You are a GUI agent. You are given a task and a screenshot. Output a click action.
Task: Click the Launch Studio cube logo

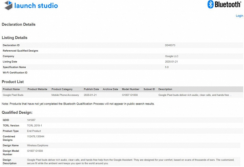coord(8,5)
